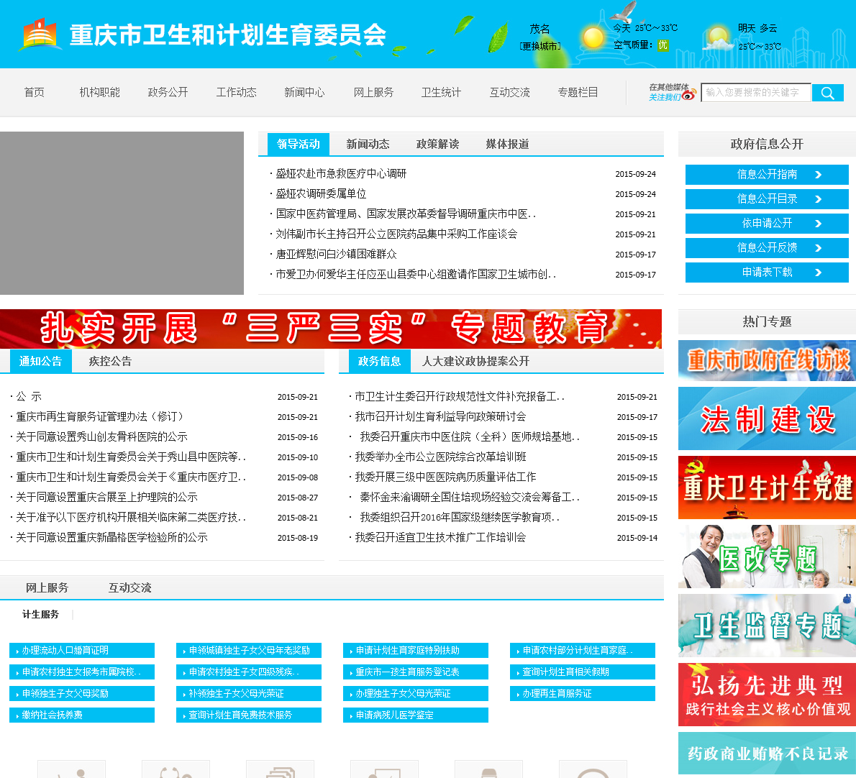Open the Weibo follow-us icon
856x778 pixels.
click(x=688, y=95)
